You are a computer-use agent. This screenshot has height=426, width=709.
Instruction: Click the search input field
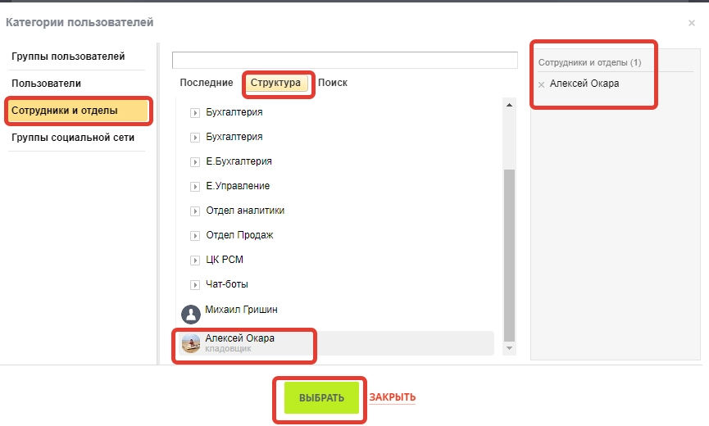344,61
